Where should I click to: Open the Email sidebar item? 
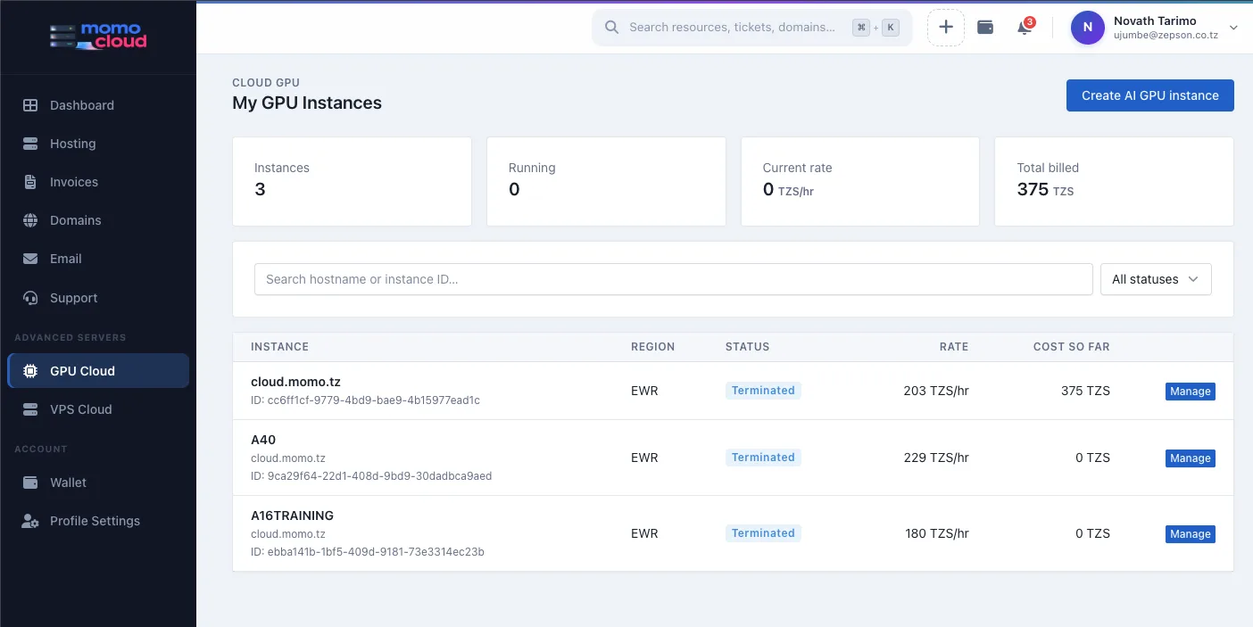(98, 259)
